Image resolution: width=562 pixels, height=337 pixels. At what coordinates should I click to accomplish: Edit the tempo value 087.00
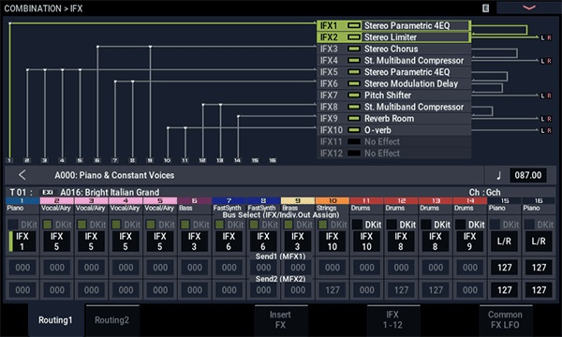528,175
